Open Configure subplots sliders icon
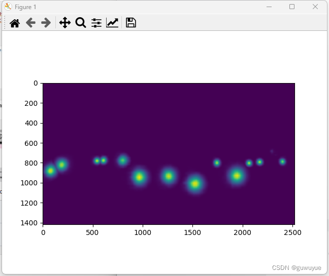The image size is (329, 276). [96, 23]
